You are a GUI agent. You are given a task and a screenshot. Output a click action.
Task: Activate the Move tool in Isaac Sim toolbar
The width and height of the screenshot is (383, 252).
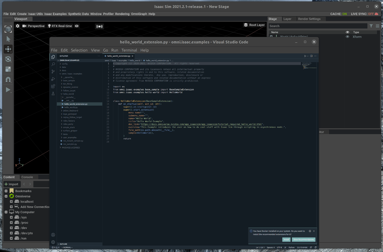pyautogui.click(x=8, y=49)
